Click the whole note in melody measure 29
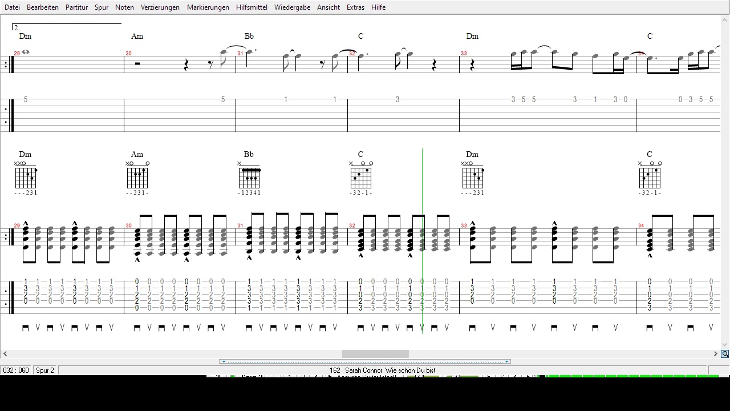Screen dimensions: 730x411 coord(25,53)
